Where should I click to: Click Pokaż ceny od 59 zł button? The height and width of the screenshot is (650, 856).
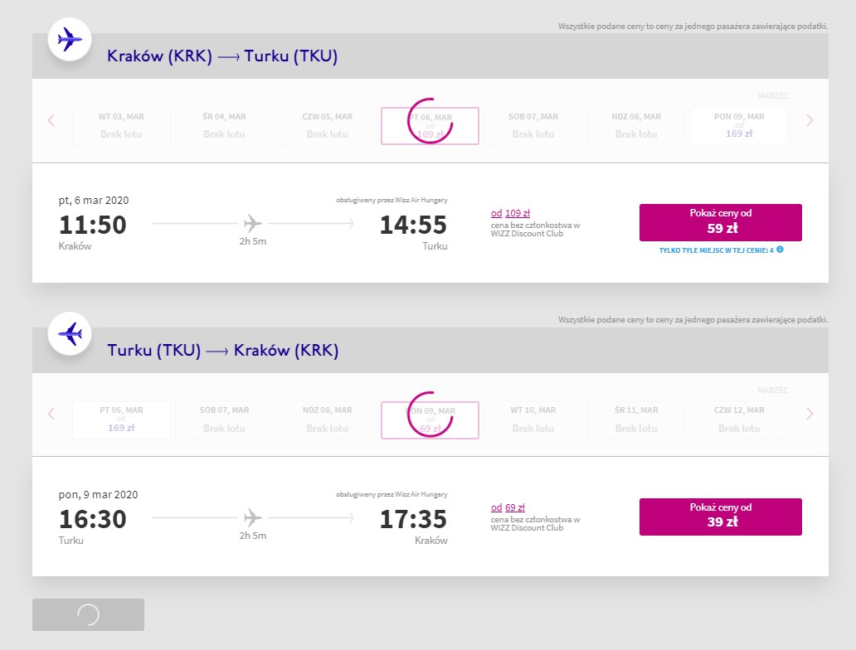point(721,222)
